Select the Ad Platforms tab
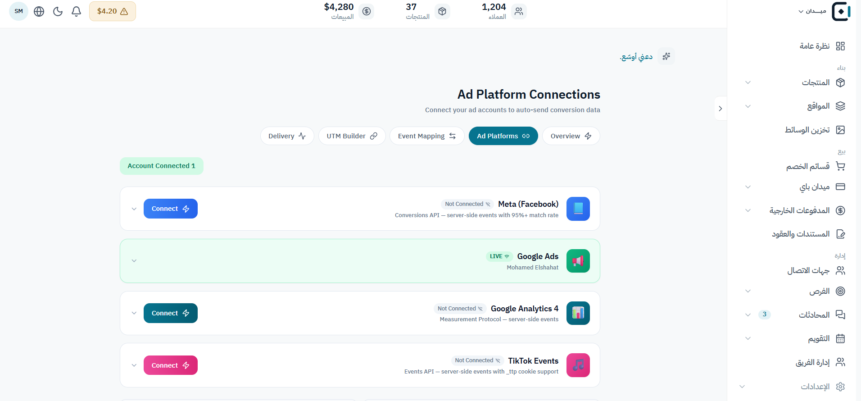The width and height of the screenshot is (861, 401). [503, 136]
